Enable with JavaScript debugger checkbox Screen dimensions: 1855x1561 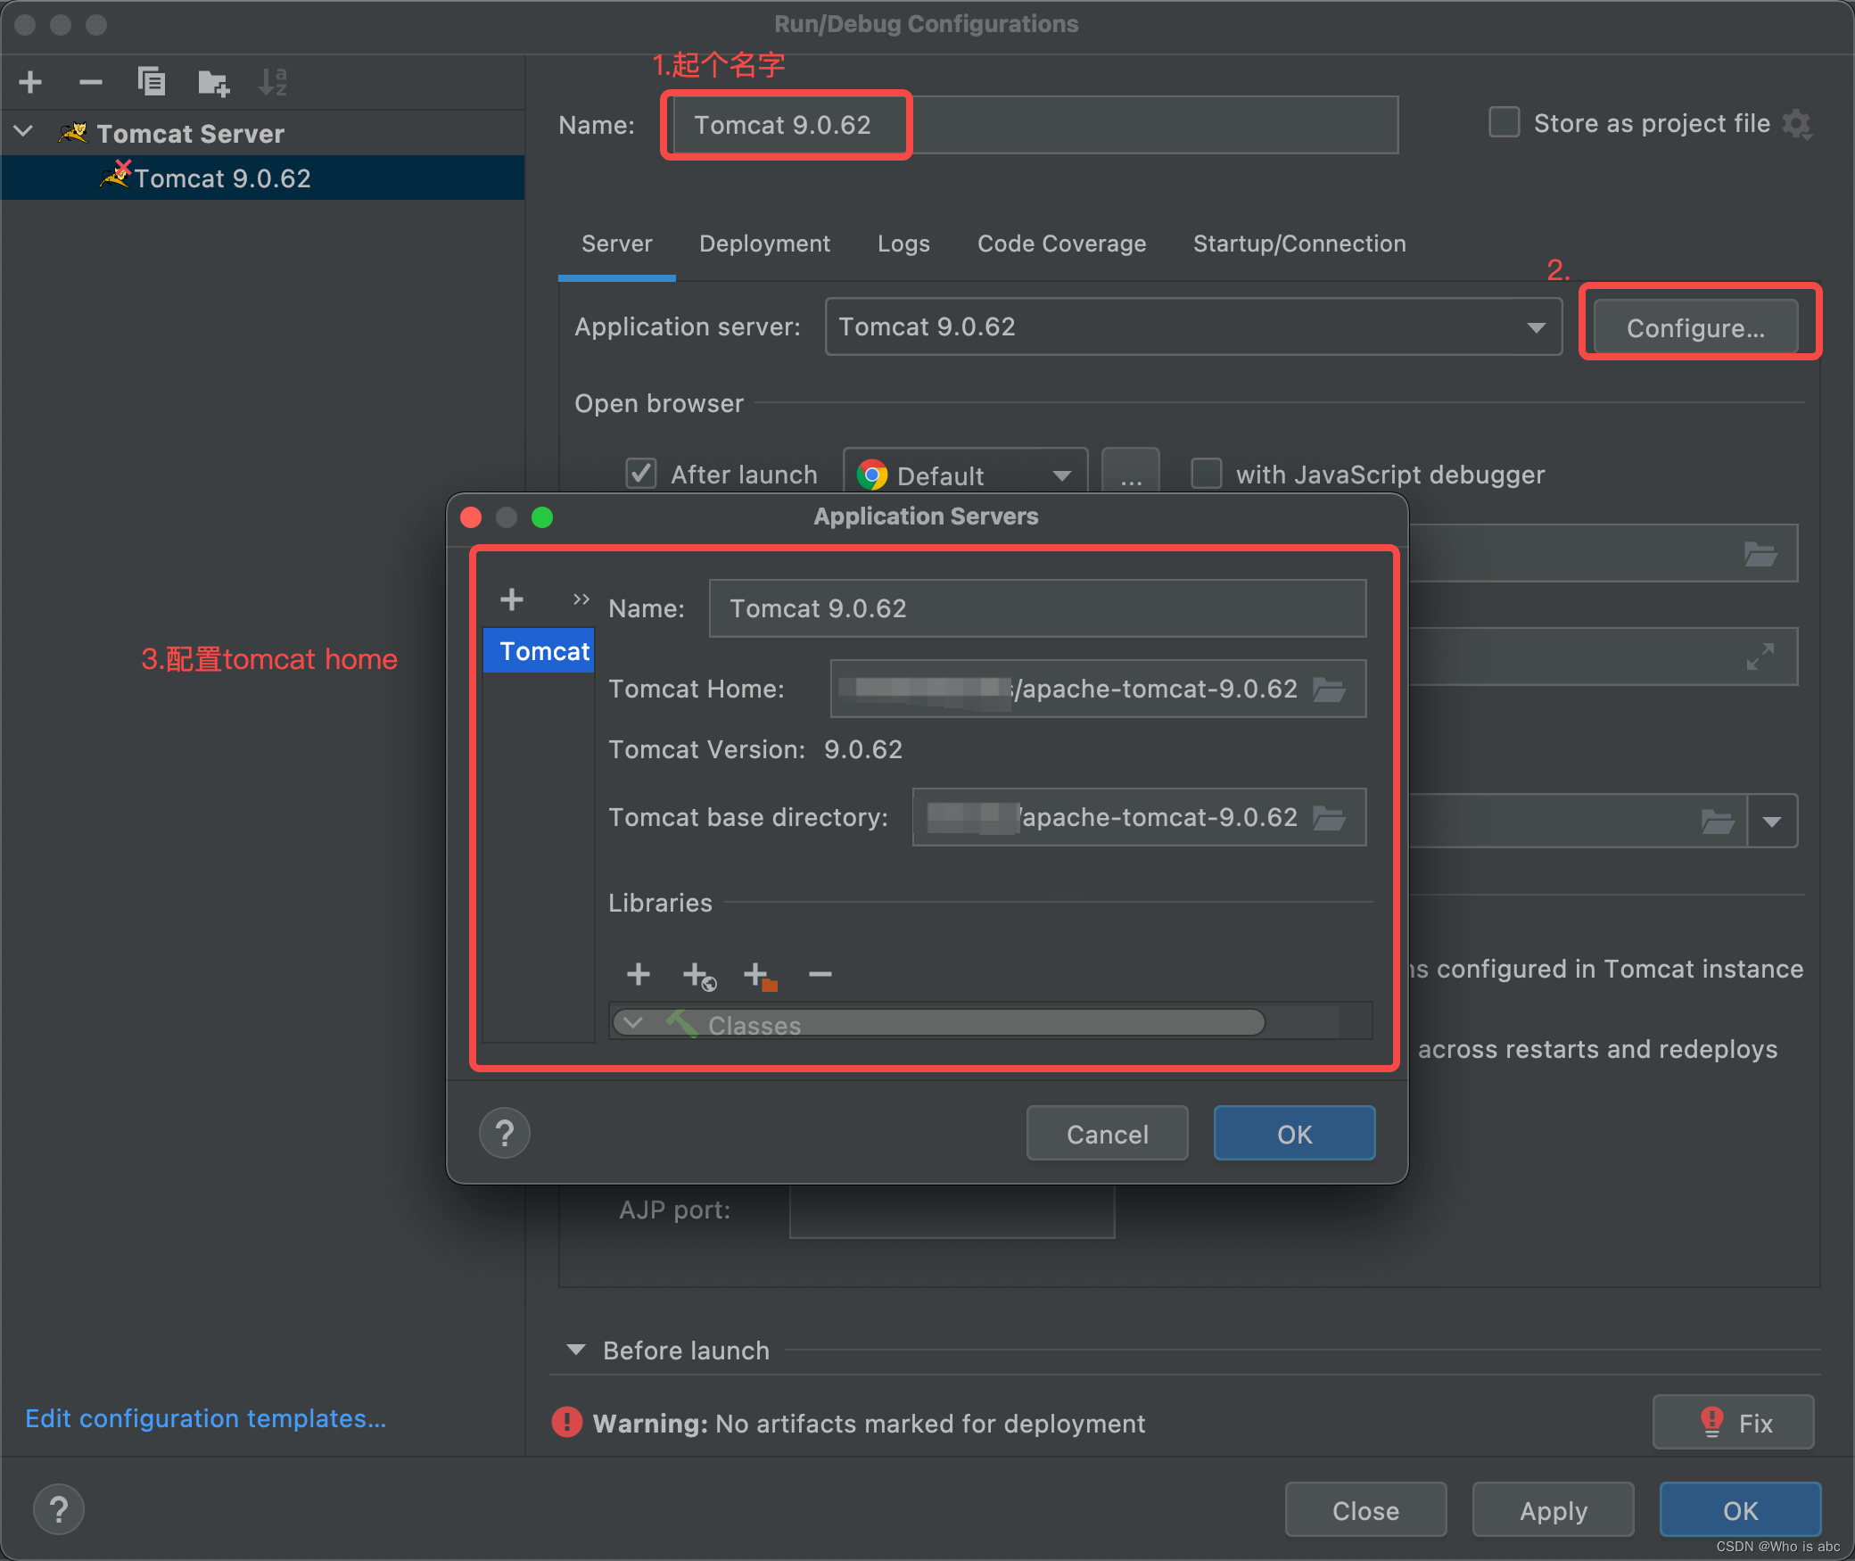(x=1207, y=474)
